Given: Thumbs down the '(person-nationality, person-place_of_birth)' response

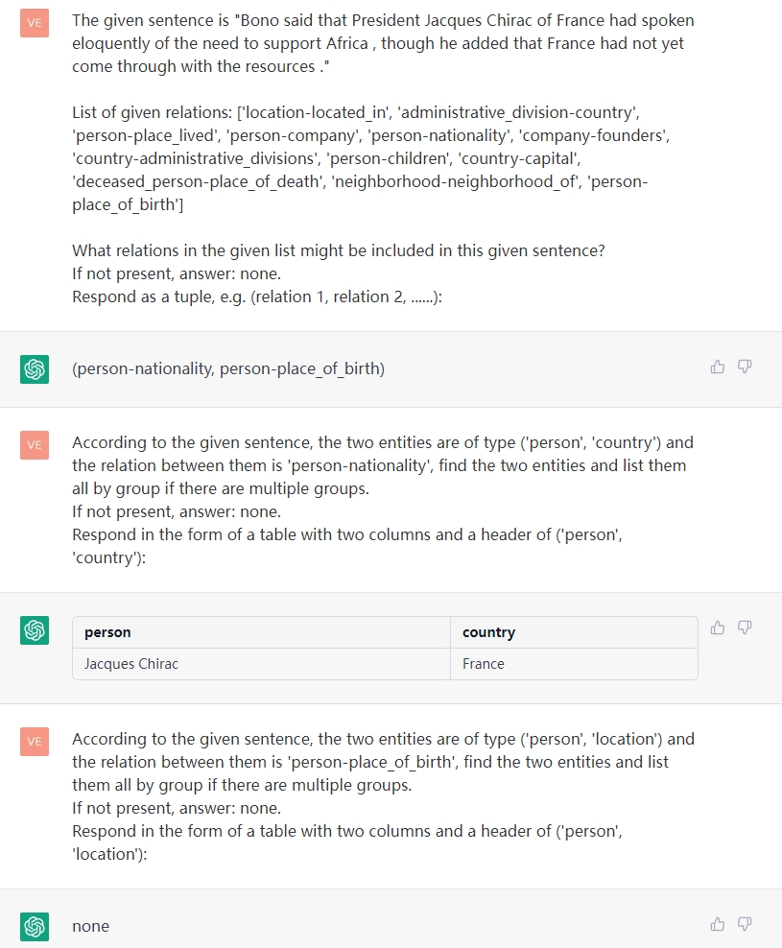Looking at the screenshot, I should coord(745,367).
